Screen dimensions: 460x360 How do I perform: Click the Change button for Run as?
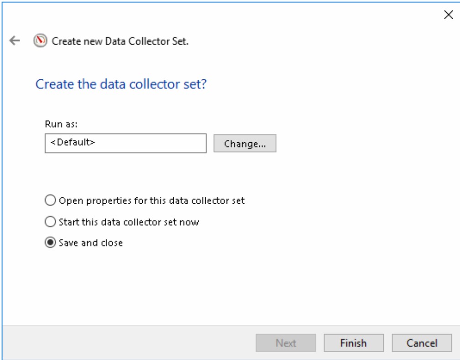(245, 143)
